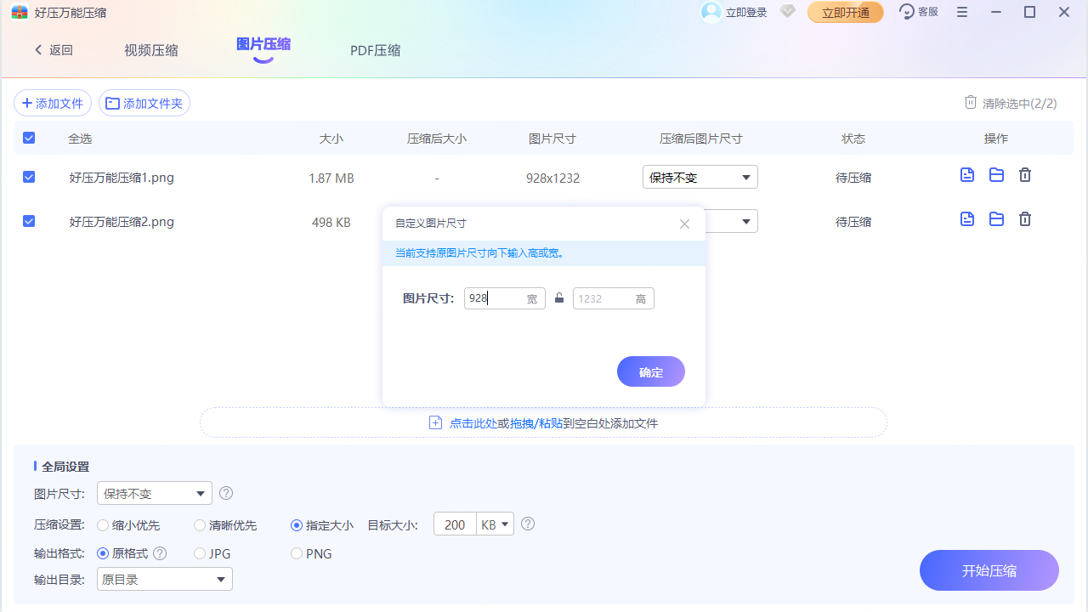Open the KB unit selector for 目标大小
Image resolution: width=1088 pixels, height=612 pixels.
pyautogui.click(x=495, y=524)
